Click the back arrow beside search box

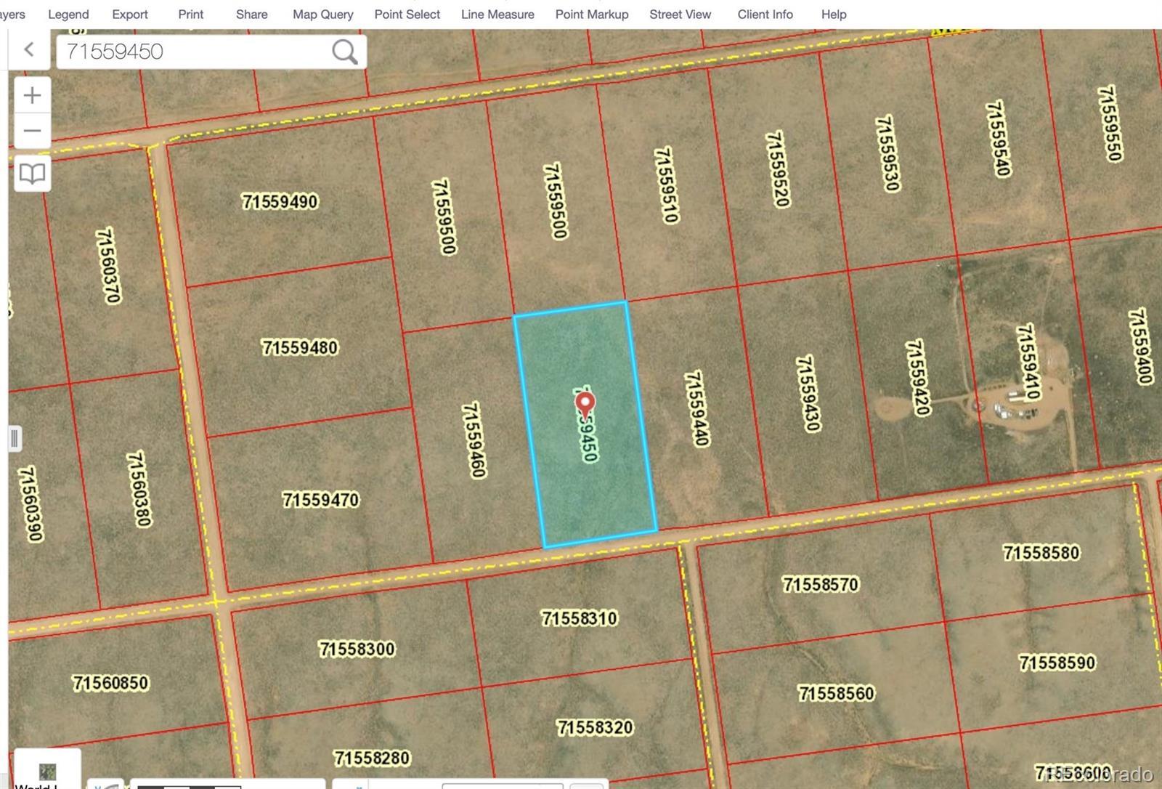point(29,50)
